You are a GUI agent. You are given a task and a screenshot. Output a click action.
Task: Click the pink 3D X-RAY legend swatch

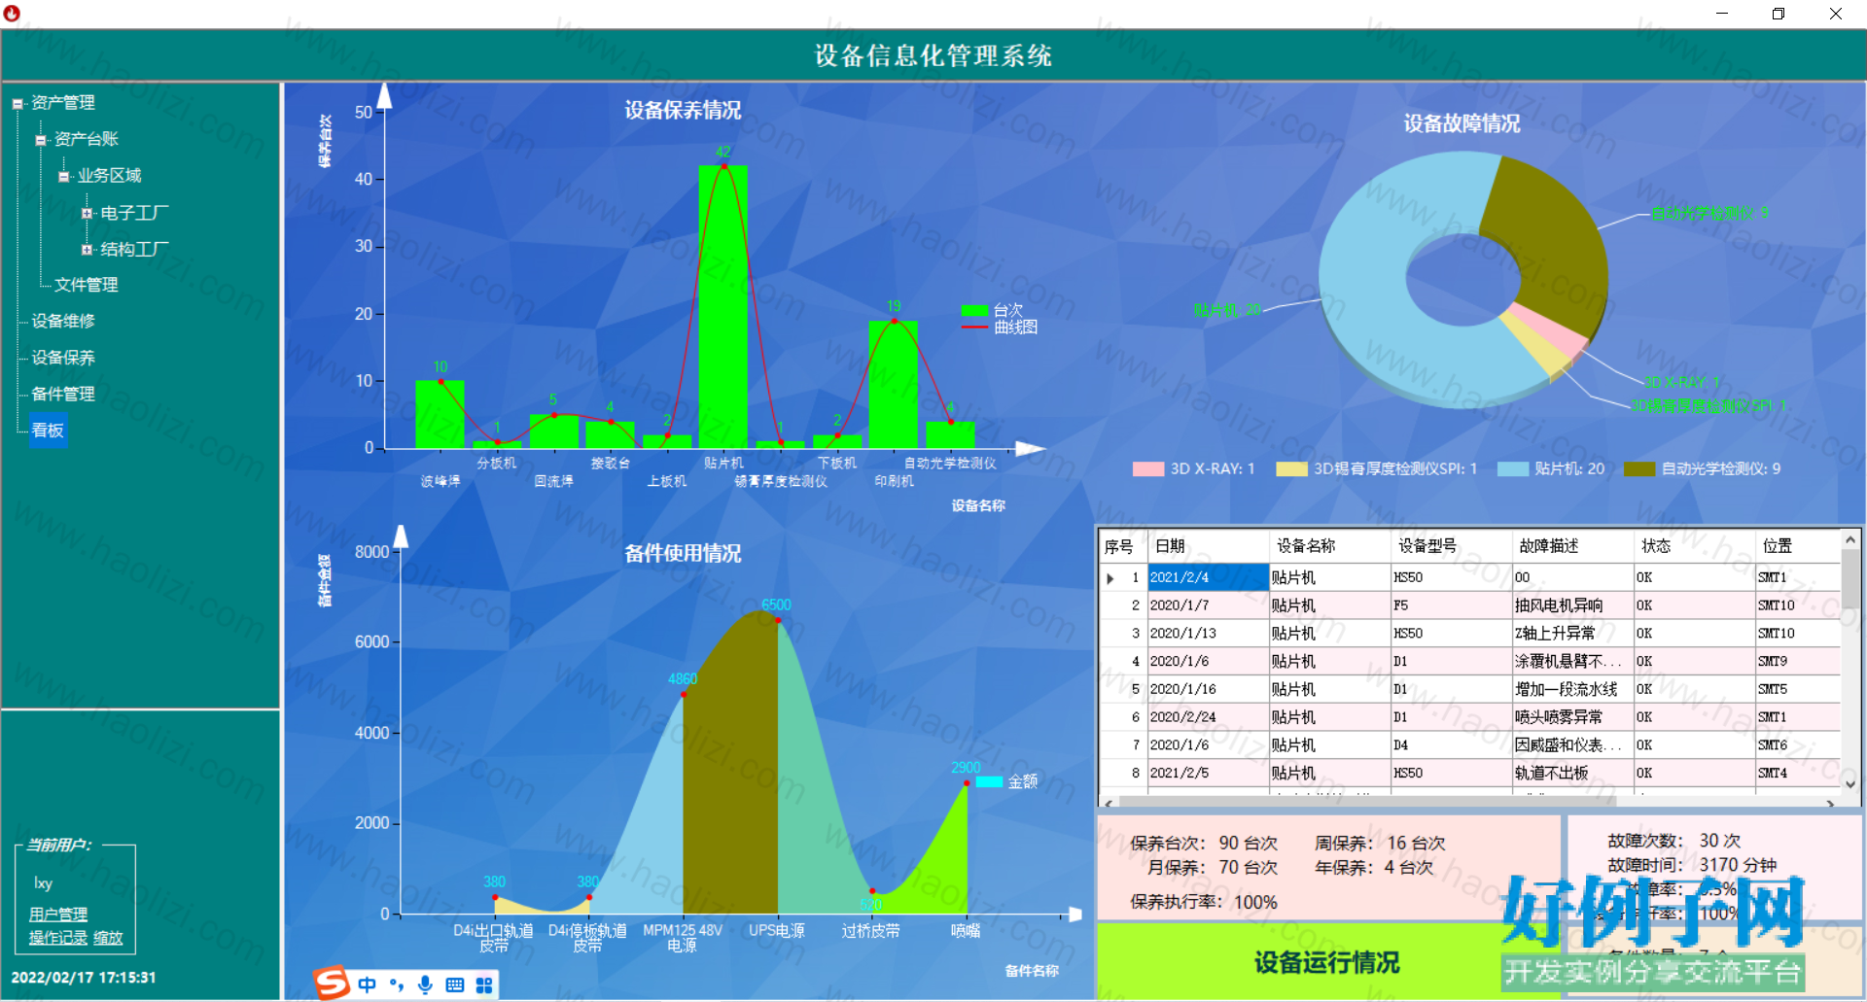pos(1148,469)
